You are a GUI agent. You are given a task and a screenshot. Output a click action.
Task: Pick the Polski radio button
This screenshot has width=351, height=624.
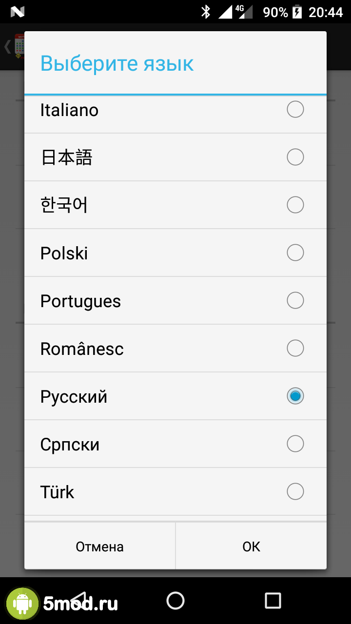(295, 253)
